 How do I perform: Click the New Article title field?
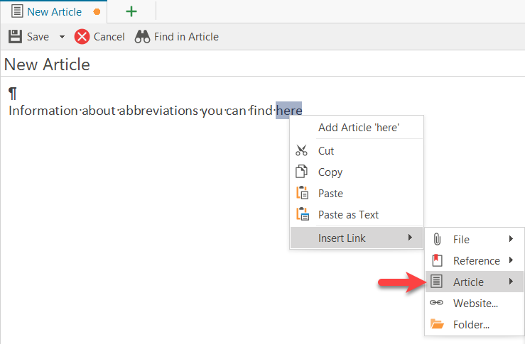pos(213,65)
